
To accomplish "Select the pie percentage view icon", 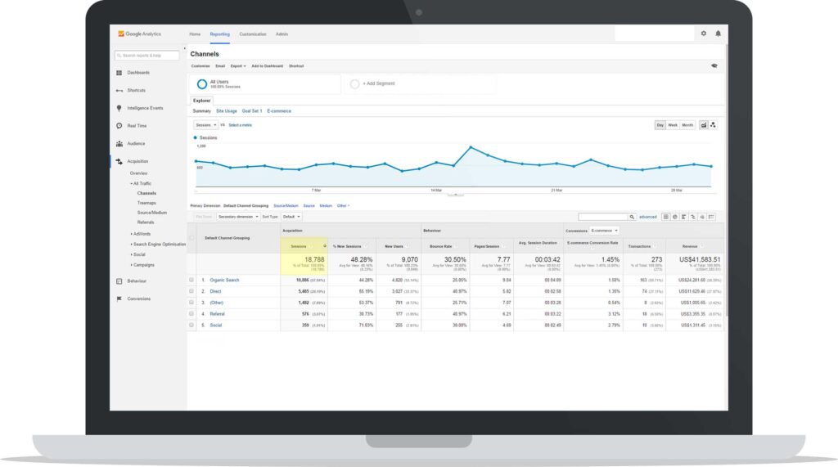I will pos(675,217).
